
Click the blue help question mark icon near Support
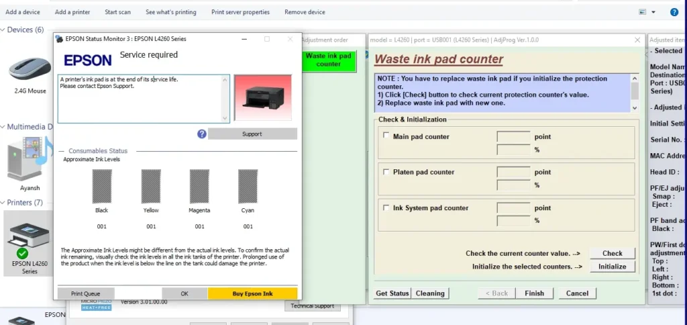click(201, 134)
